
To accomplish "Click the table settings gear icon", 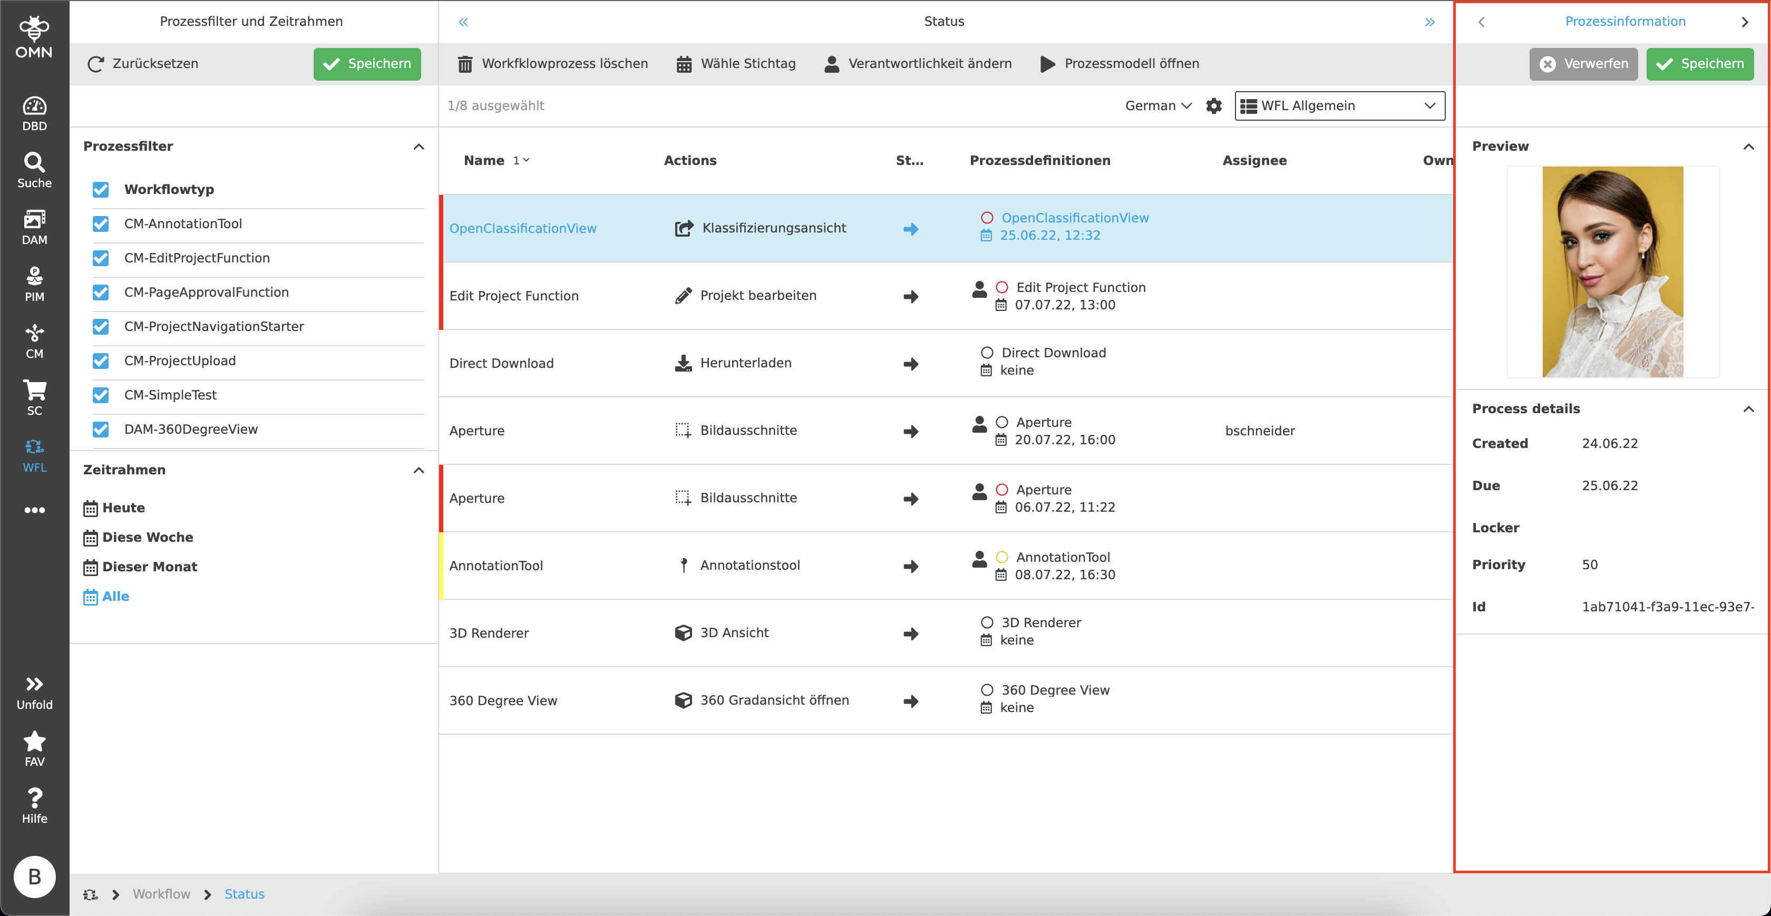I will pyautogui.click(x=1213, y=106).
